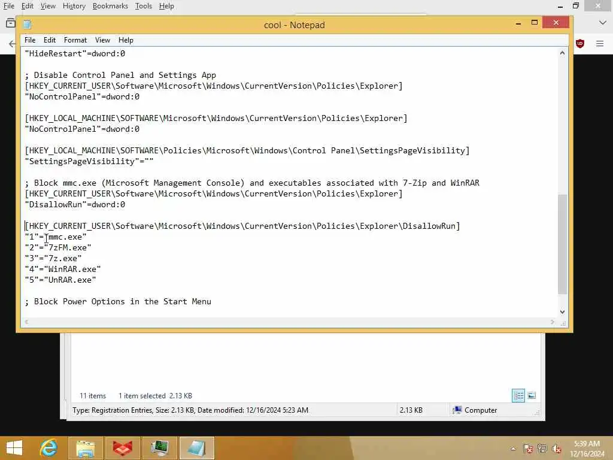This screenshot has width=613, height=460.
Task: Close the Notepad window
Action: coord(556,23)
